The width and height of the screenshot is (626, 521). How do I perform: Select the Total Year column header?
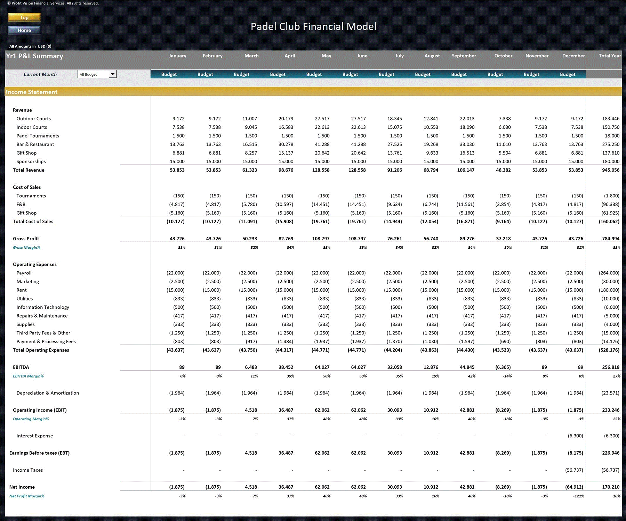pos(609,56)
